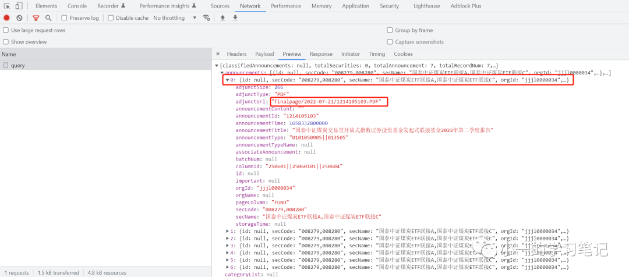The height and width of the screenshot is (277, 629).
Task: Open network search magnifier
Action: click(x=48, y=18)
